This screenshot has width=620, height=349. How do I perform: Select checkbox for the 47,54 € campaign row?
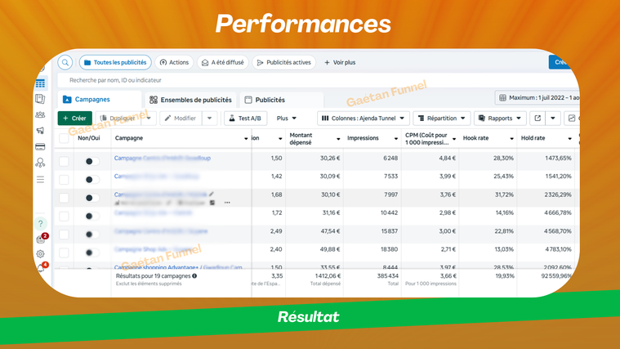click(64, 235)
